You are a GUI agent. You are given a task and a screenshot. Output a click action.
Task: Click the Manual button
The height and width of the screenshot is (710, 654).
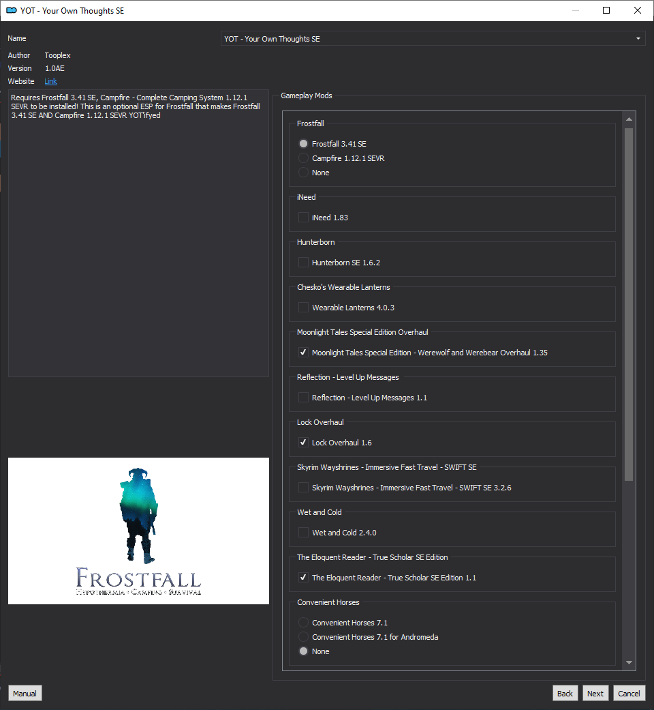pyautogui.click(x=25, y=693)
